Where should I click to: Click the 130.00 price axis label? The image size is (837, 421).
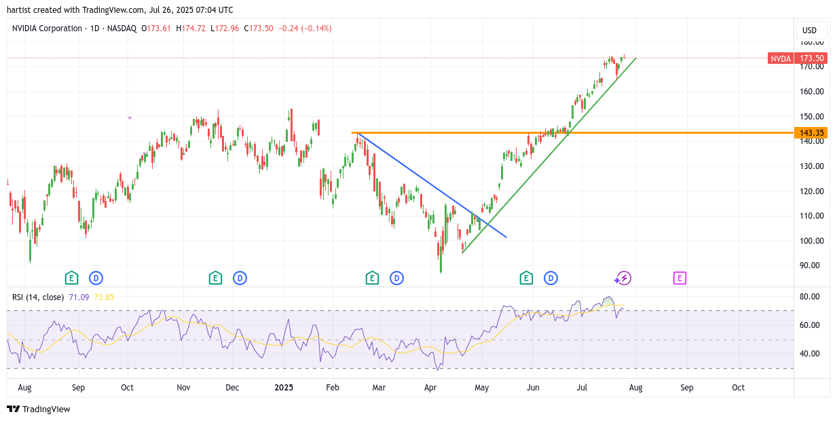point(812,166)
